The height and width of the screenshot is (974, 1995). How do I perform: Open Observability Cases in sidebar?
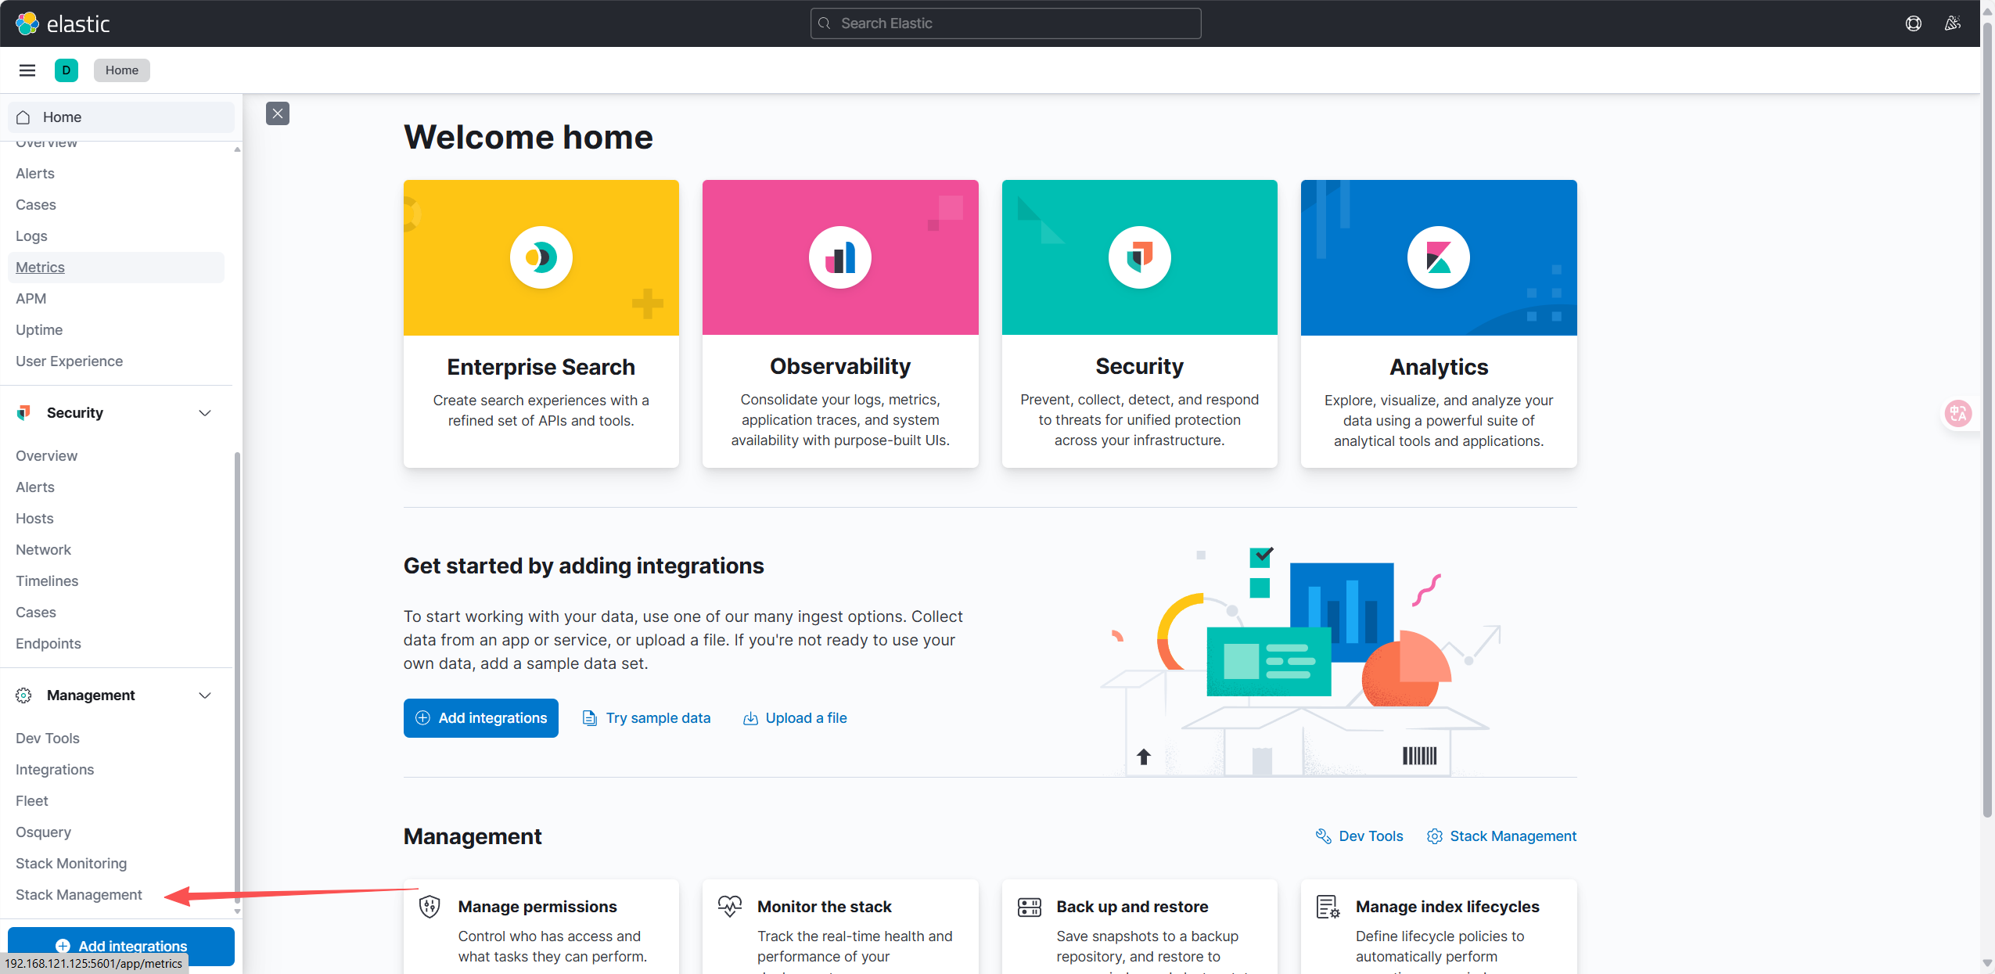point(36,205)
